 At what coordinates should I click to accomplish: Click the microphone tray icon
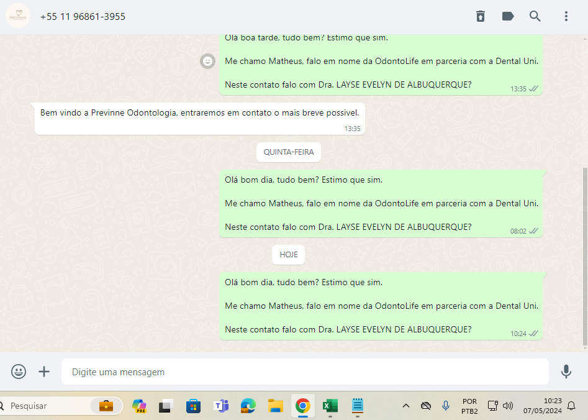[445, 406]
